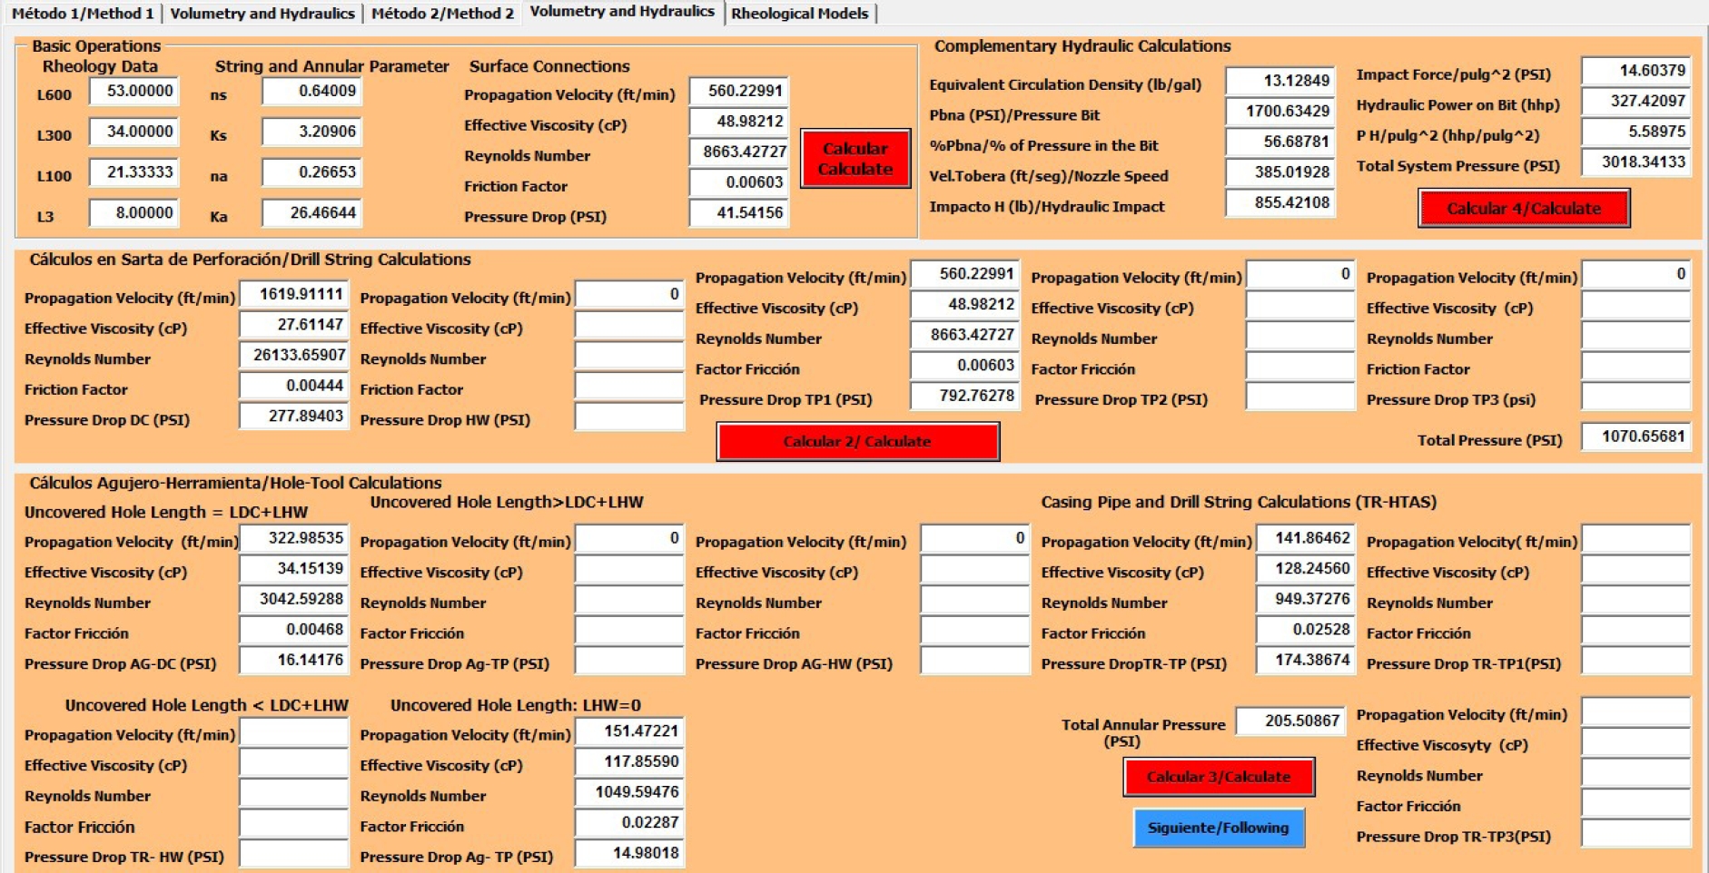Click the Total System Pressure (PSI) field
The height and width of the screenshot is (873, 1709).
[1635, 163]
